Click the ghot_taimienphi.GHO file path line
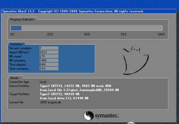This screenshot has width=179, height=124. click(x=79, y=90)
